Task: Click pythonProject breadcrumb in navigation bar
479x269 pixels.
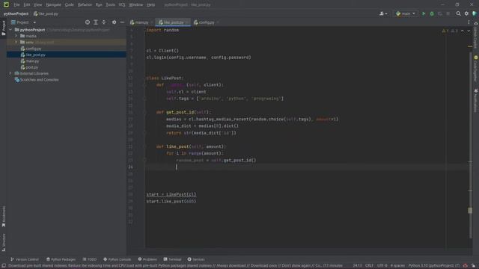Action: (x=16, y=13)
